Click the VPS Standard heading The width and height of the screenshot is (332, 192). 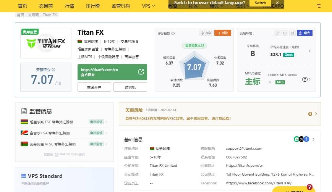[x=45, y=176]
